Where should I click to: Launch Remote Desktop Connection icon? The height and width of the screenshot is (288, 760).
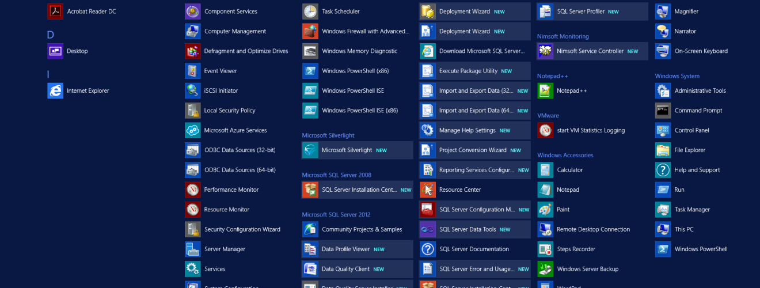(545, 229)
